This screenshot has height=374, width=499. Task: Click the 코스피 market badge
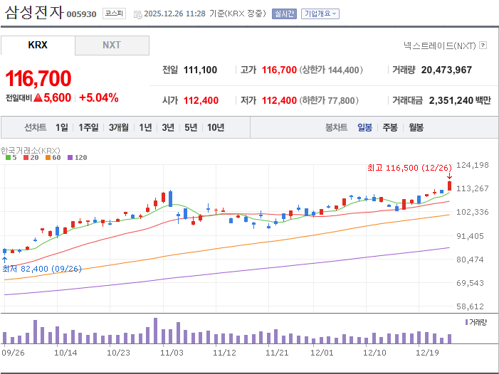click(114, 14)
